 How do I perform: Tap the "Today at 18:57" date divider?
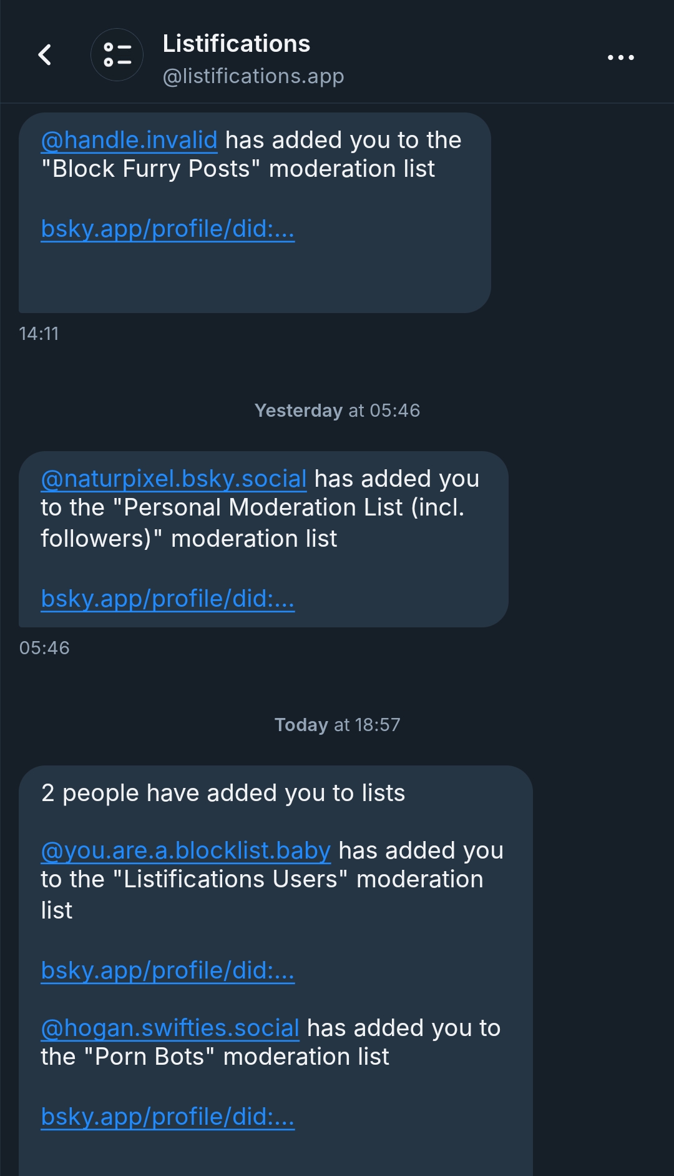pos(337,725)
